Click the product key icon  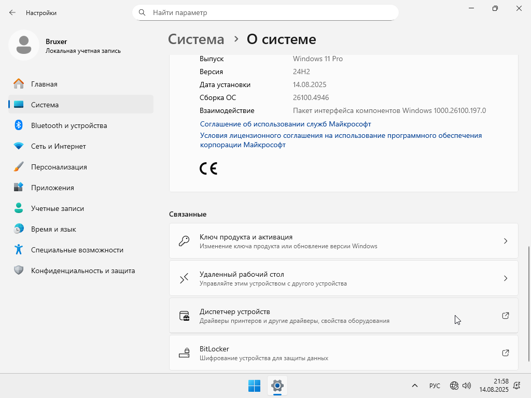[x=184, y=241]
